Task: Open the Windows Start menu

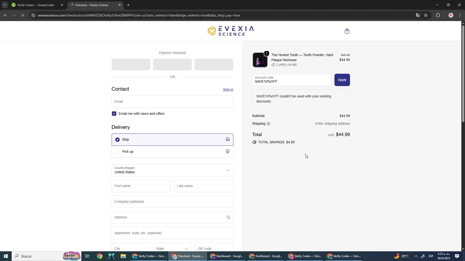Action: pos(6,256)
